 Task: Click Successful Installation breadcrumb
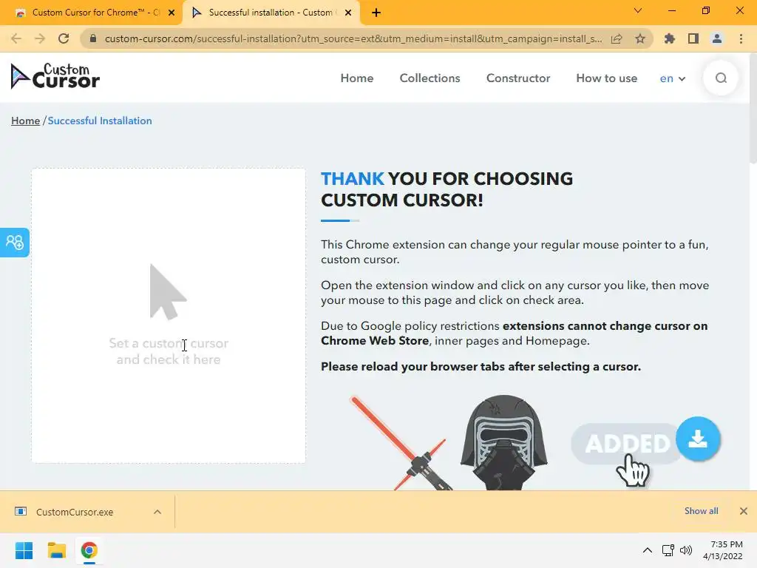click(100, 121)
